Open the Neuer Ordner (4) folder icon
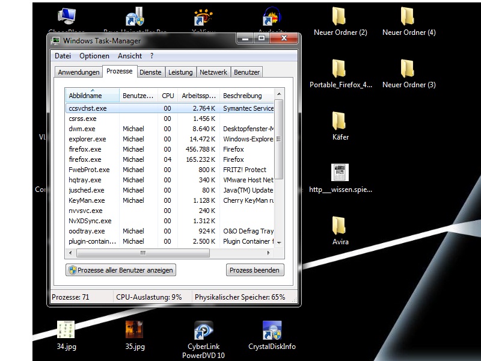Image resolution: width=481 pixels, height=361 pixels. 408,16
